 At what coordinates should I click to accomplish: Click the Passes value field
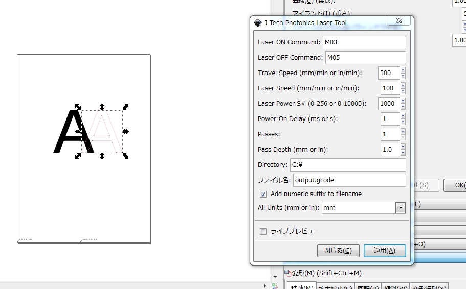(x=390, y=134)
